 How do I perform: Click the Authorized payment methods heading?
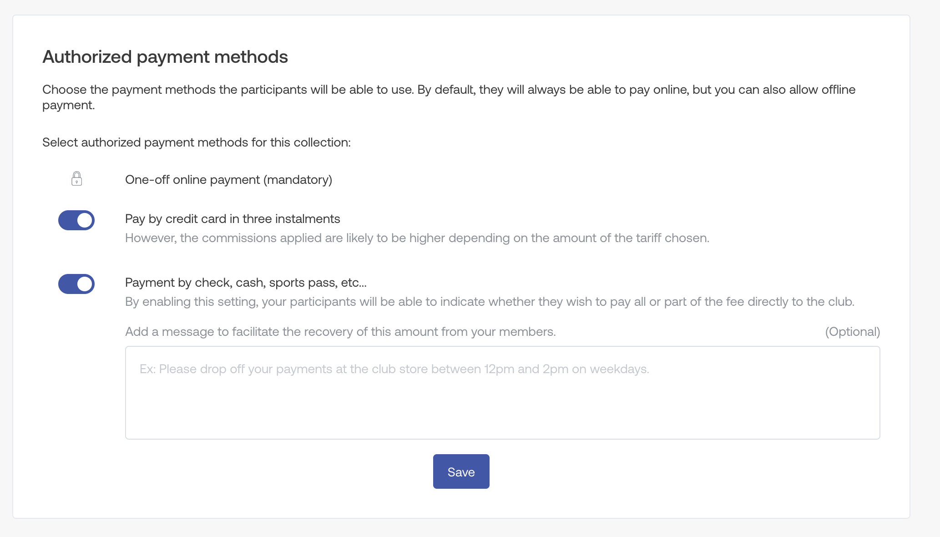[x=165, y=57]
